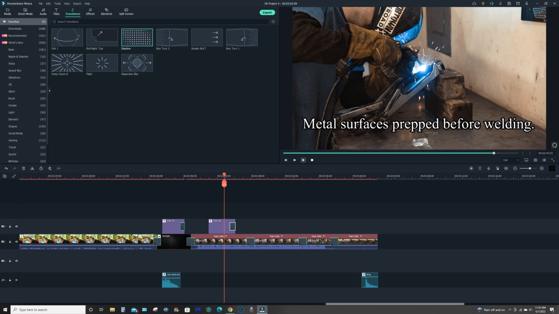Lock audio track 1
Screen dimensions: 559x314
(10, 280)
